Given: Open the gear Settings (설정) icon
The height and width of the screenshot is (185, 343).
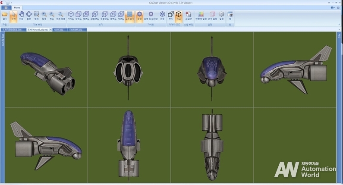Looking at the screenshot, I should point(221,16).
